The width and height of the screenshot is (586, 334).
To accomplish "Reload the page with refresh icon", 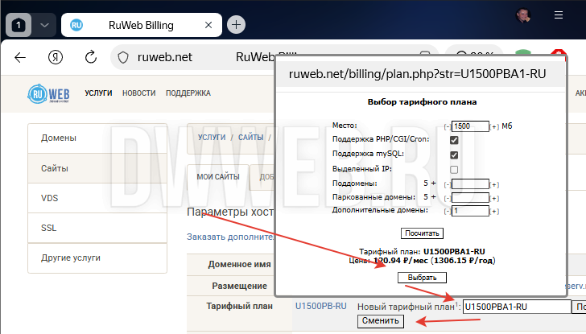I will click(x=91, y=57).
